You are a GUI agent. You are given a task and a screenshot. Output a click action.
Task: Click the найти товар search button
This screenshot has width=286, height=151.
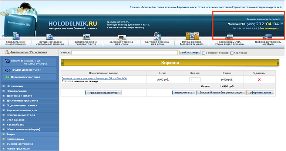[x=189, y=52]
